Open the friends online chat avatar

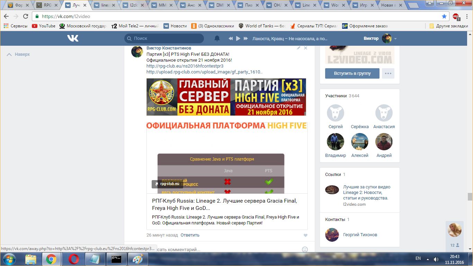click(455, 230)
